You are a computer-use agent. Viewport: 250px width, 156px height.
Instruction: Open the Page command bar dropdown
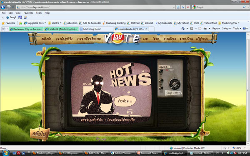click(x=216, y=28)
